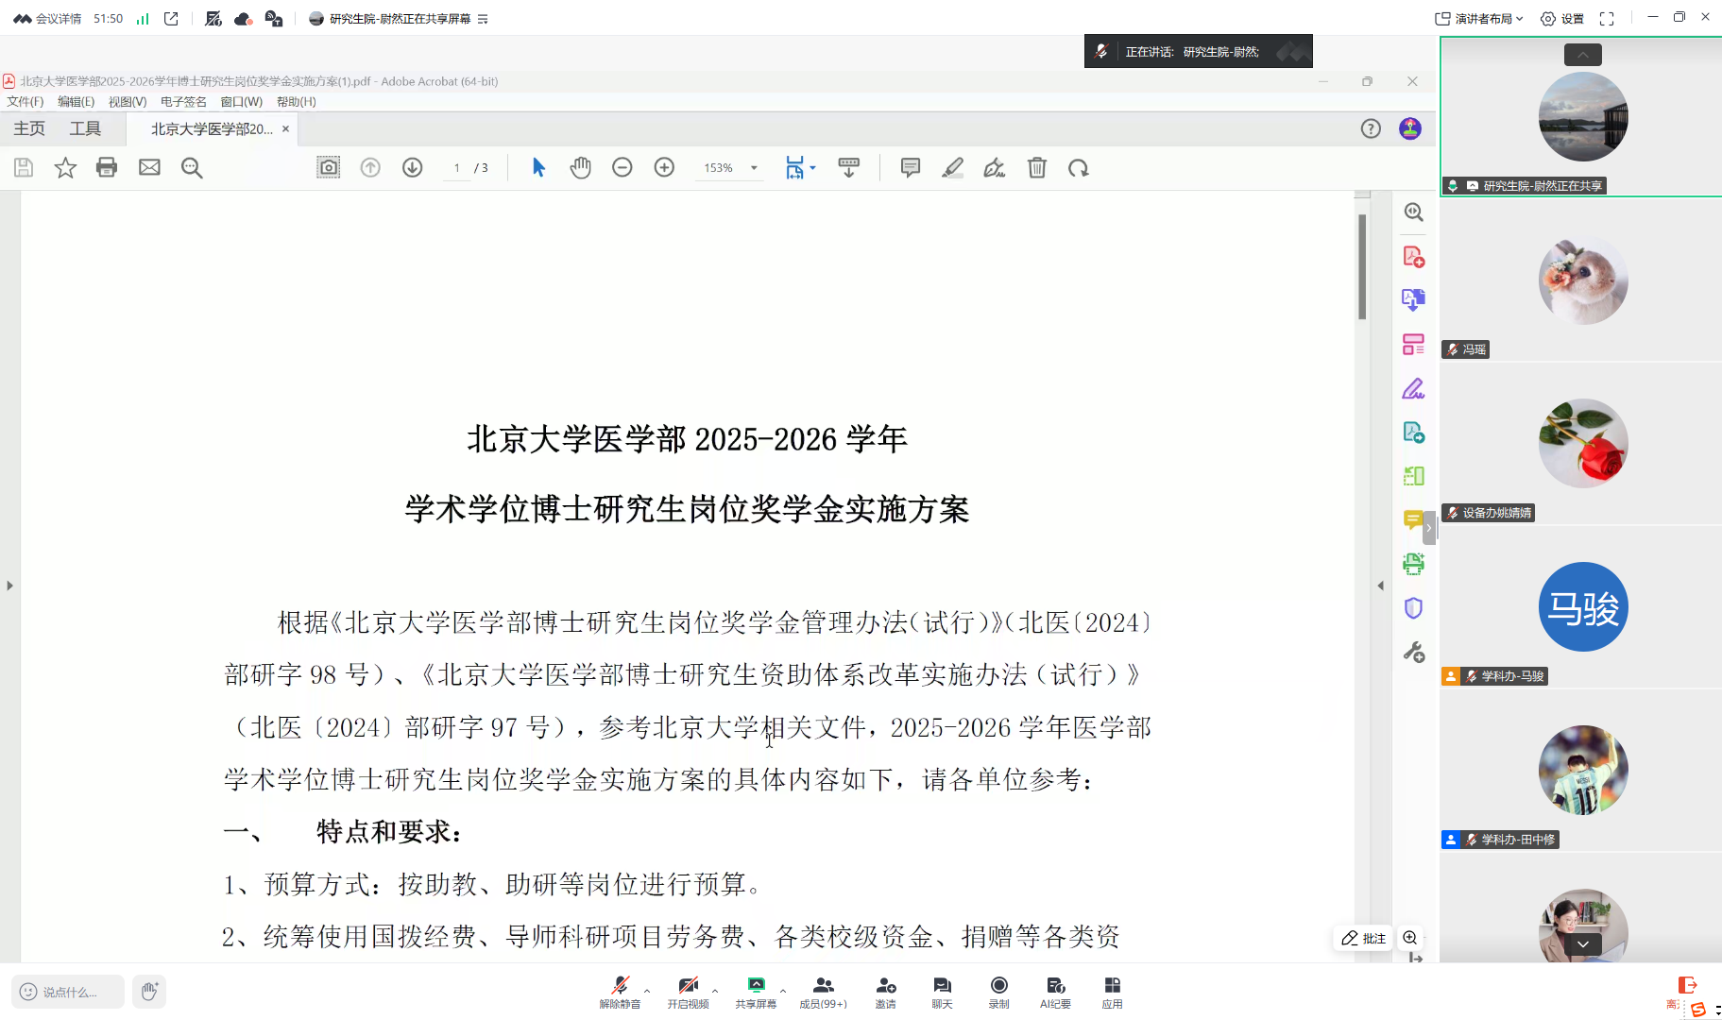Select the hand pan tool
1722x1020 pixels.
[580, 168]
